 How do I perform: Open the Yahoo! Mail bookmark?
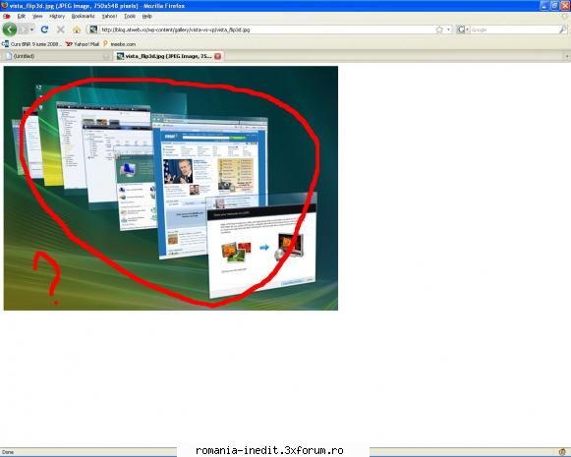coord(83,44)
